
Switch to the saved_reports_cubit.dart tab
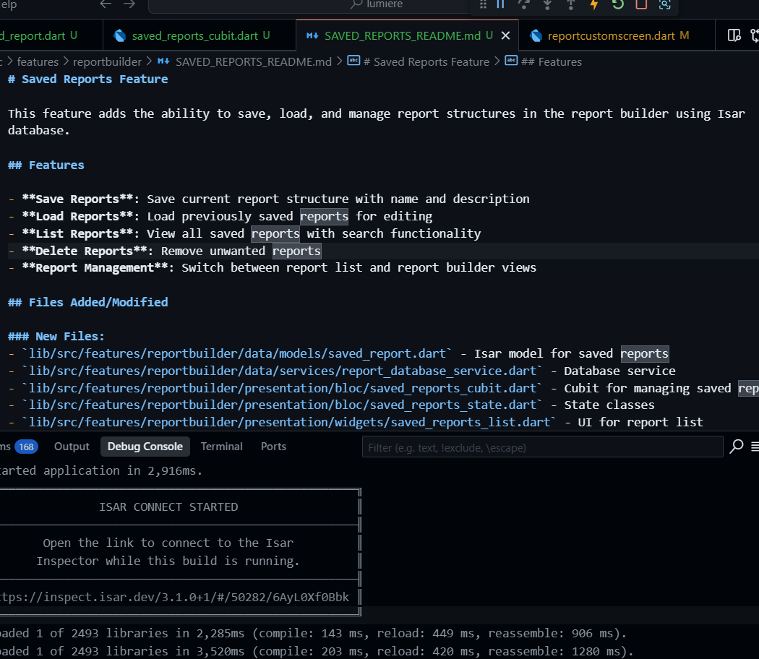click(199, 35)
